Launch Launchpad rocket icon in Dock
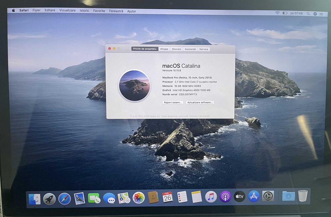 [49, 199]
